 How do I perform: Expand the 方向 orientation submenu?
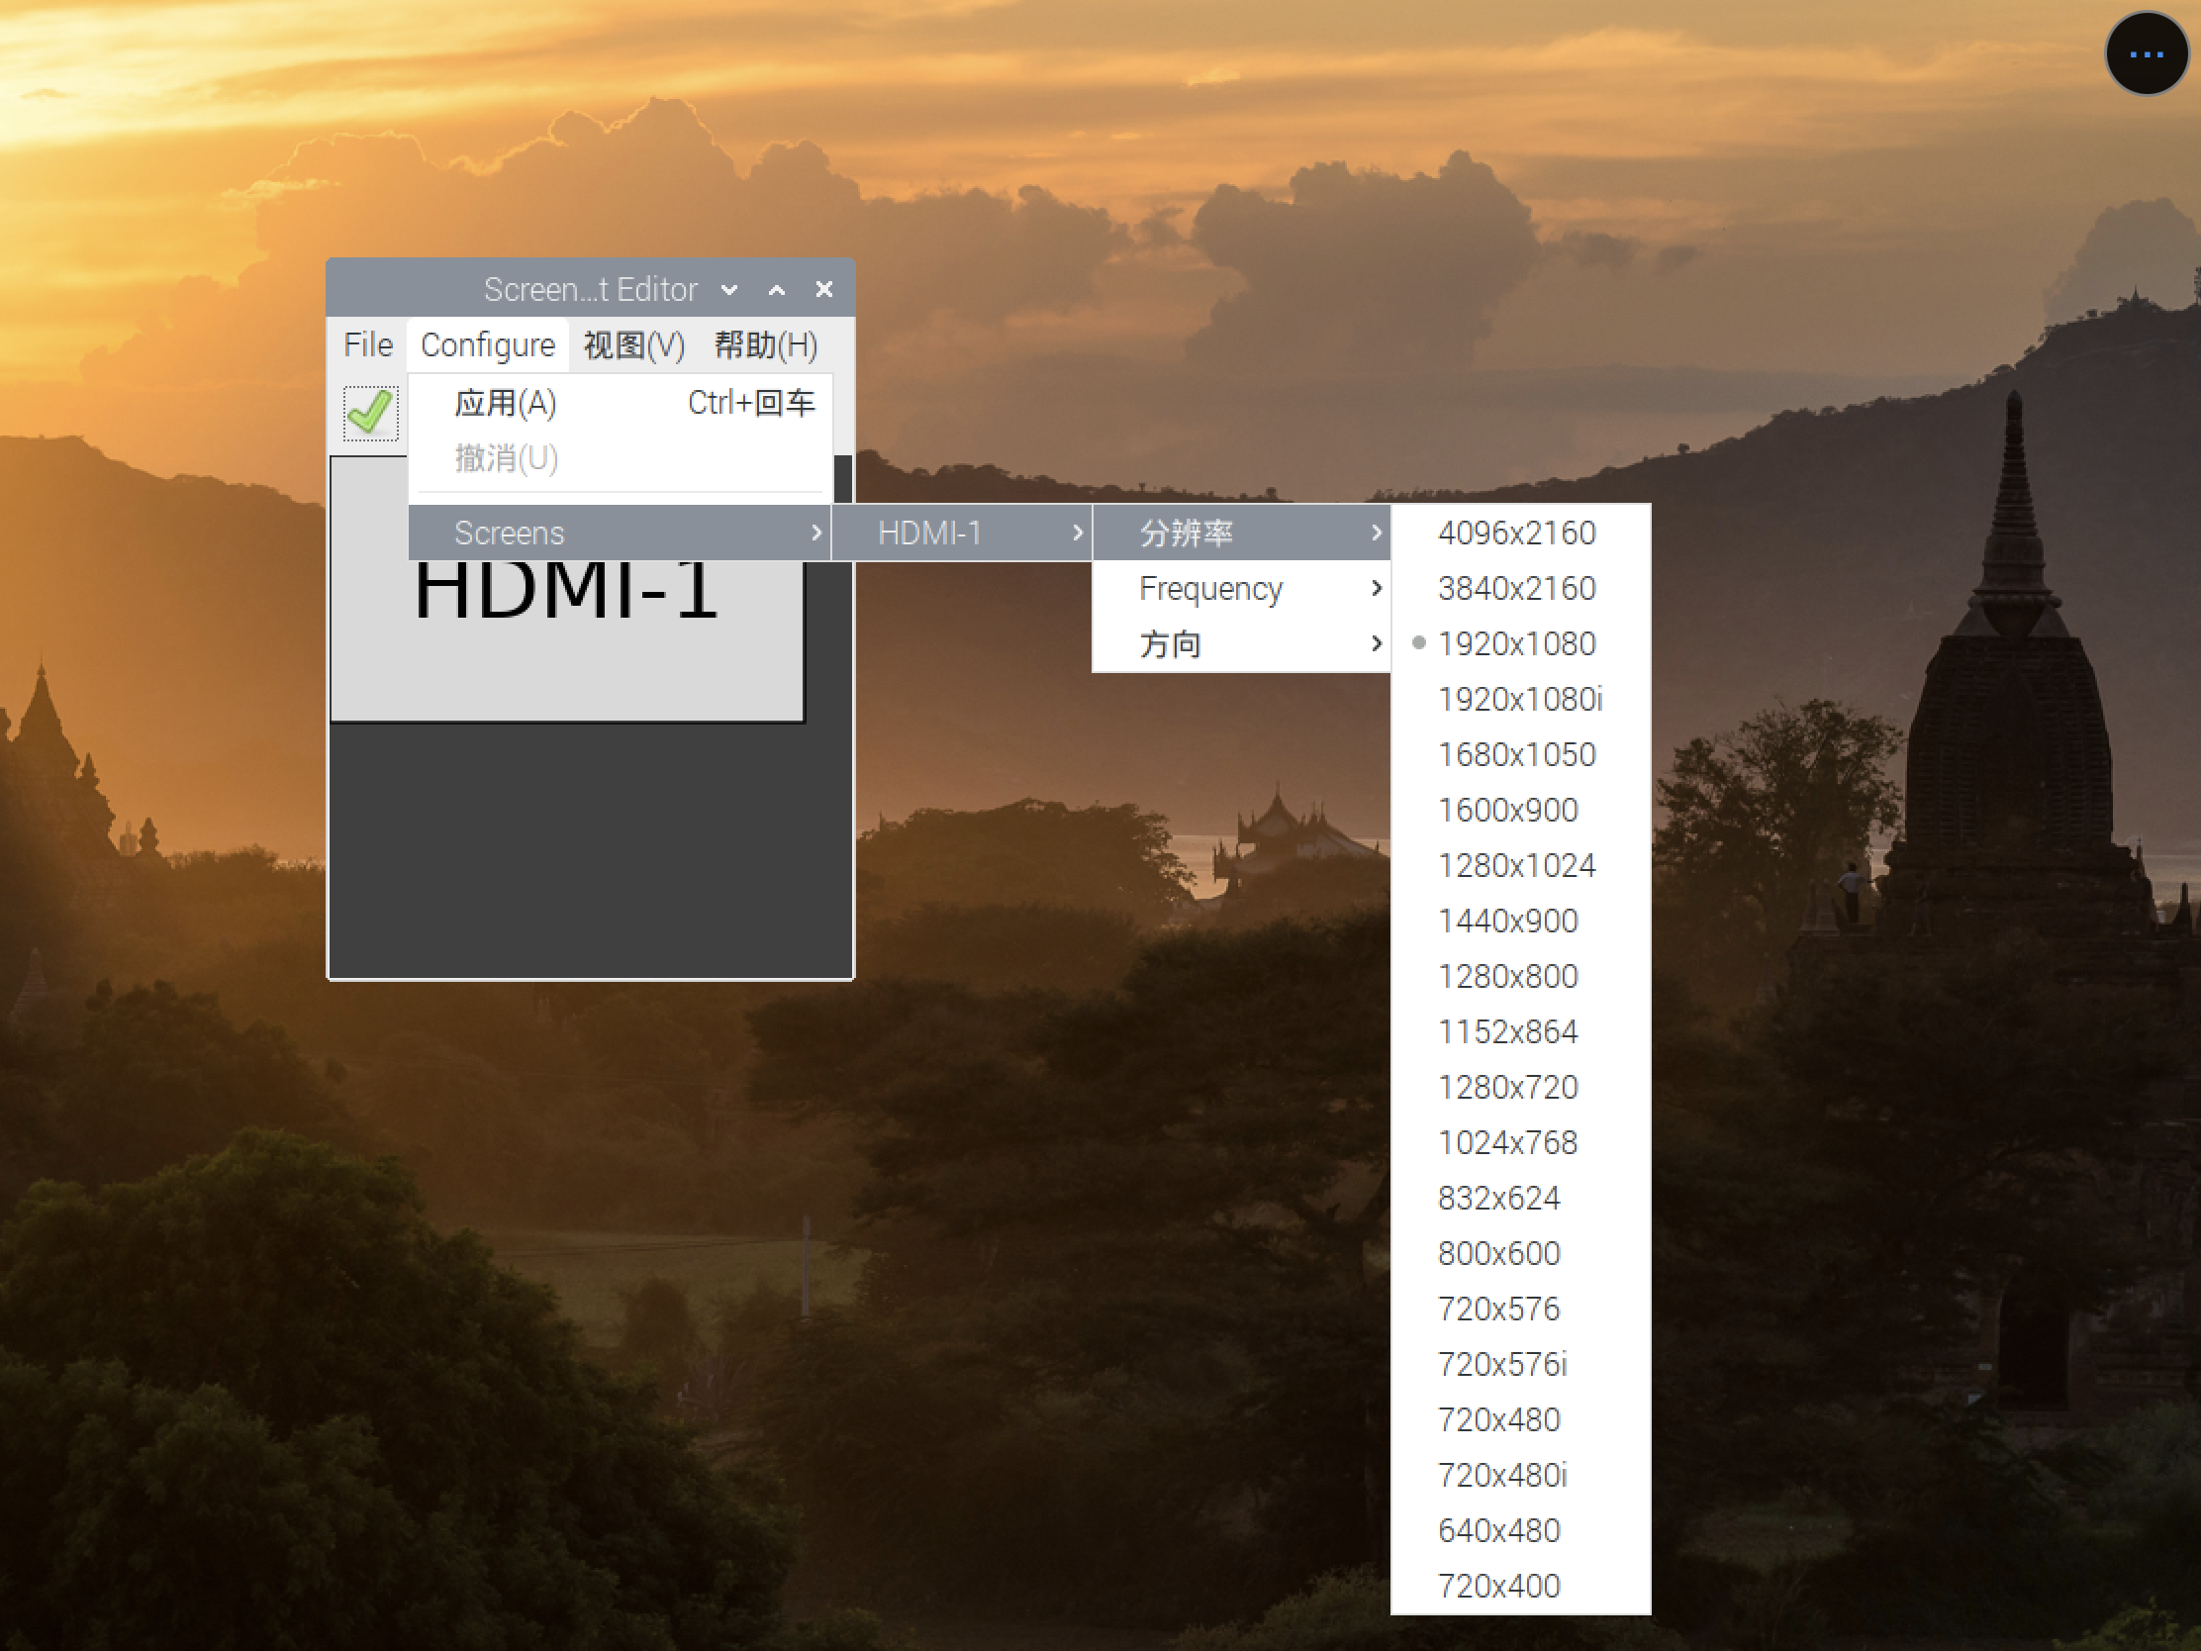pyautogui.click(x=1241, y=644)
